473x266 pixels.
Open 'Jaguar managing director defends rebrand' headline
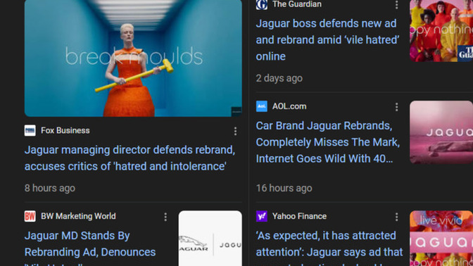coord(130,158)
